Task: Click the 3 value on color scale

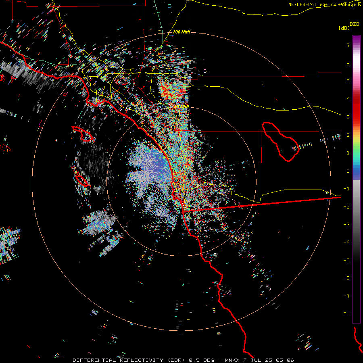Action: pyautogui.click(x=348, y=117)
